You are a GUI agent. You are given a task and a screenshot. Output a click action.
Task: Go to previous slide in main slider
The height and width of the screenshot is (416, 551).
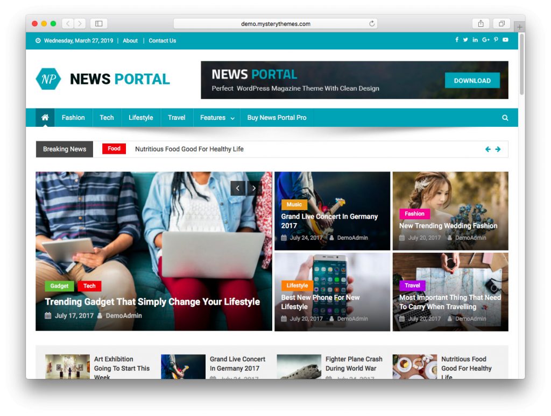238,188
